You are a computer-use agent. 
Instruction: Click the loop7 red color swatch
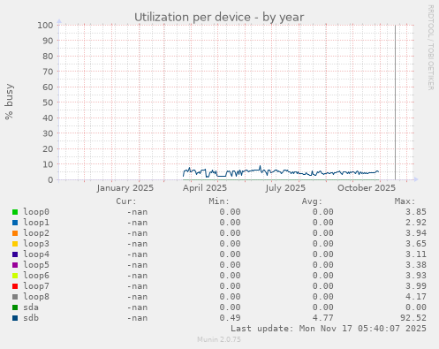coord(15,286)
